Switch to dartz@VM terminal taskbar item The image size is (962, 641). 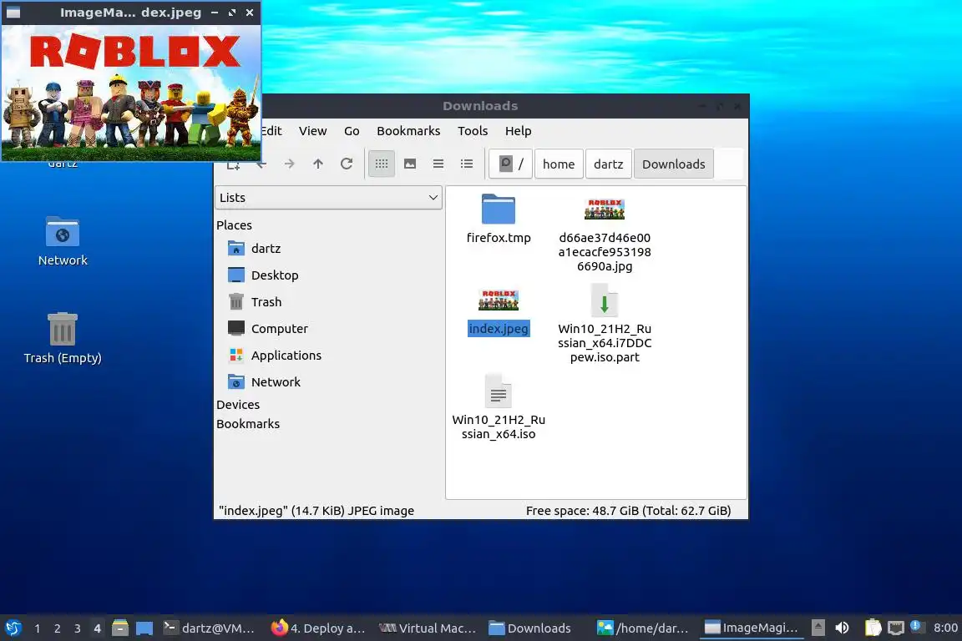[x=209, y=628]
